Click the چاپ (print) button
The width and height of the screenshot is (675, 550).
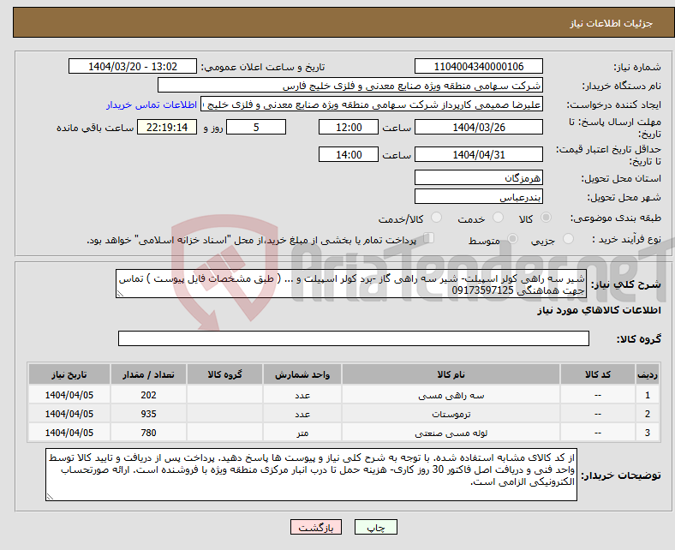click(x=375, y=527)
